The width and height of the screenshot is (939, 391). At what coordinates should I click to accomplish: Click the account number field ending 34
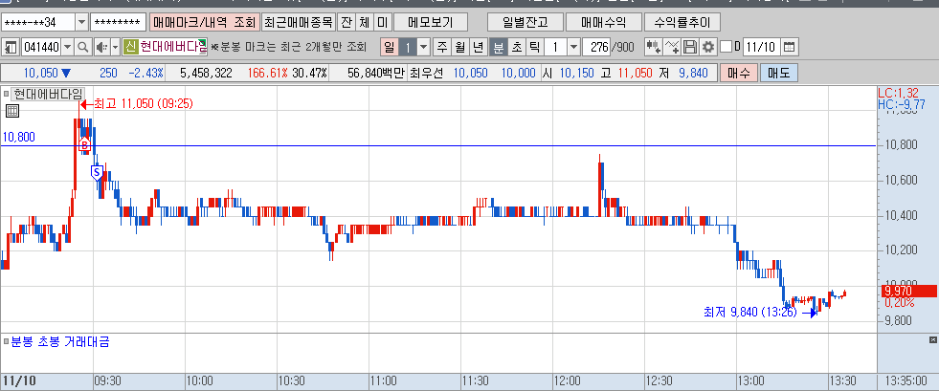pos(38,23)
